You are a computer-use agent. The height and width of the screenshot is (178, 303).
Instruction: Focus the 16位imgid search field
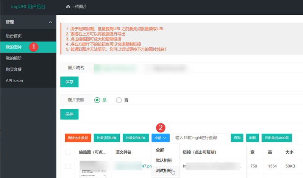(200, 138)
